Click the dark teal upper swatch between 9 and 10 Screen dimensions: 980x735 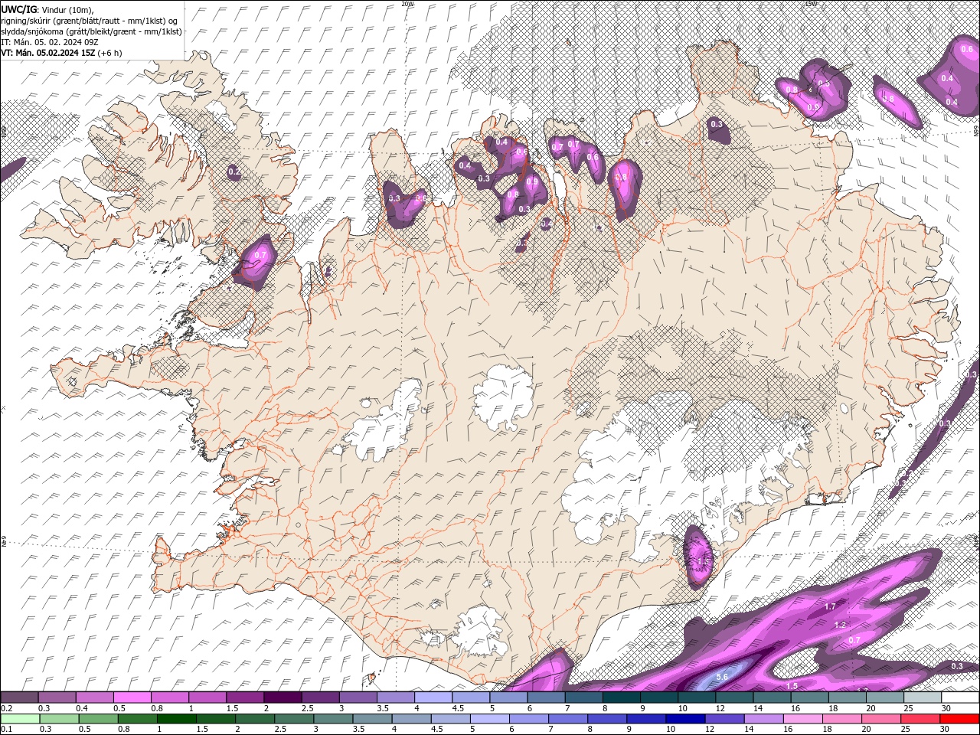pyautogui.click(x=658, y=697)
